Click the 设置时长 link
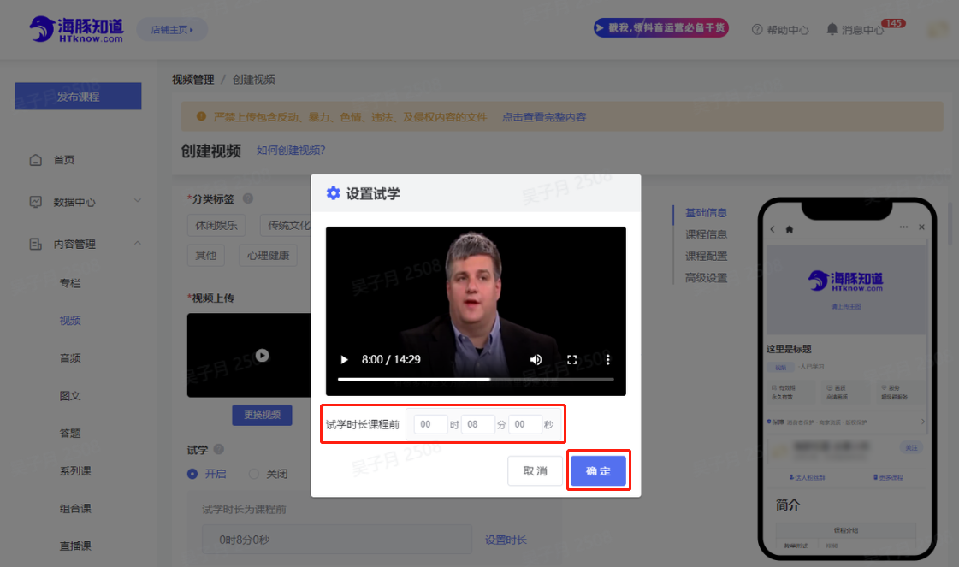Screen dimensions: 959x567 coord(506,540)
